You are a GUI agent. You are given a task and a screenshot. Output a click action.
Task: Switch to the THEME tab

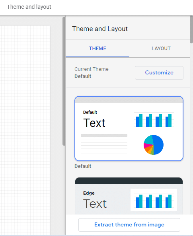97,49
